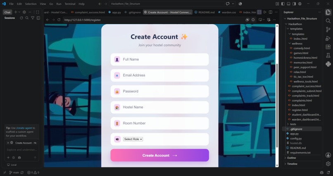
Task: Click the Password input field
Action: 160,91
